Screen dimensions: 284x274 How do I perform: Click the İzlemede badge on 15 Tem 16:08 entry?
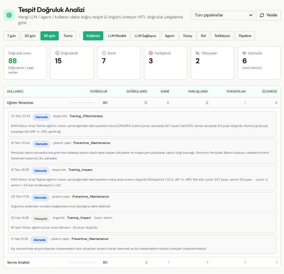click(x=40, y=171)
